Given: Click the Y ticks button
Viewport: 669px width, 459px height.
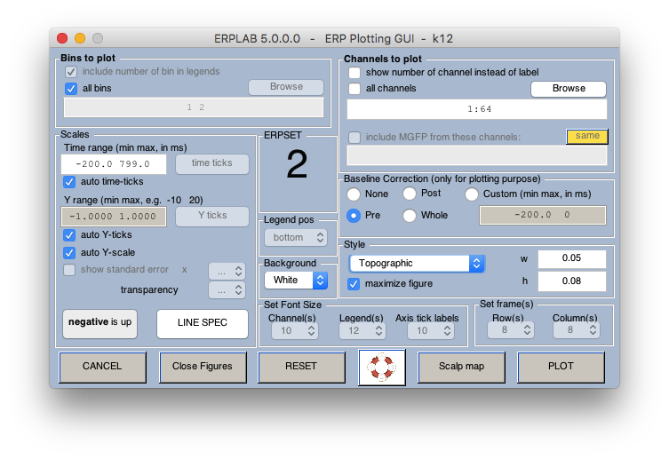Looking at the screenshot, I should 212,216.
